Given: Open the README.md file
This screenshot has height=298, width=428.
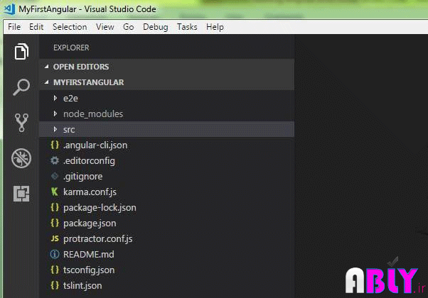Looking at the screenshot, I should (x=89, y=255).
